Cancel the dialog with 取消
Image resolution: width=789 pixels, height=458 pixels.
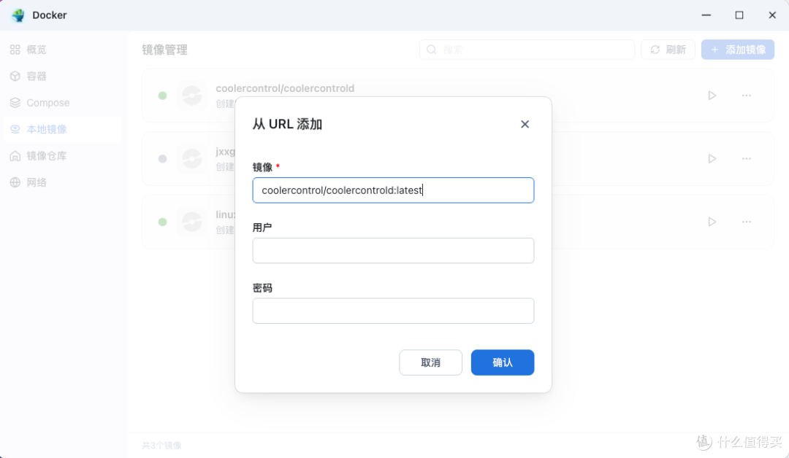(x=430, y=362)
